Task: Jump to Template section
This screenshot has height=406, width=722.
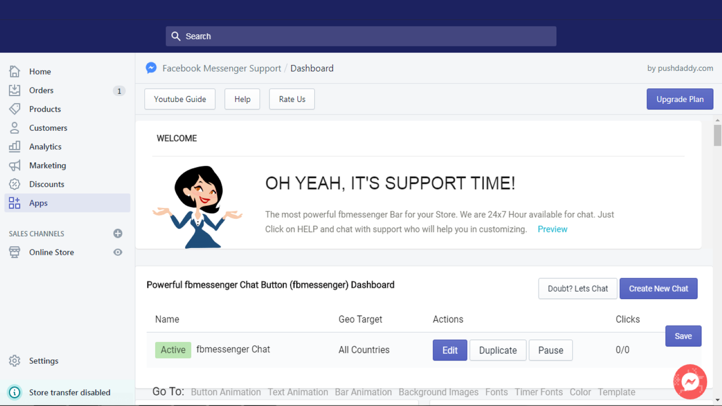Action: click(617, 392)
